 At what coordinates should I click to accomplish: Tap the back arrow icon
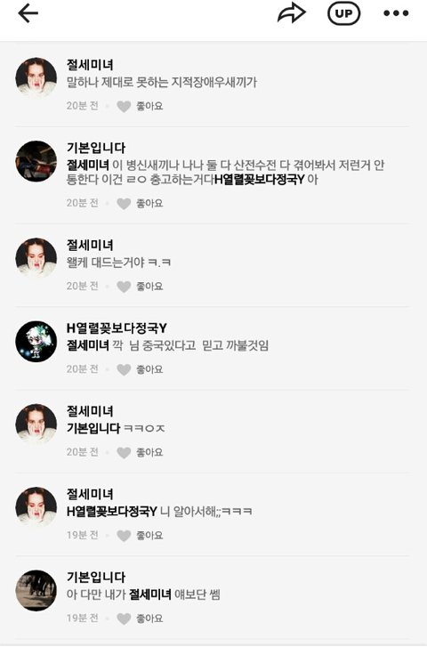(28, 13)
